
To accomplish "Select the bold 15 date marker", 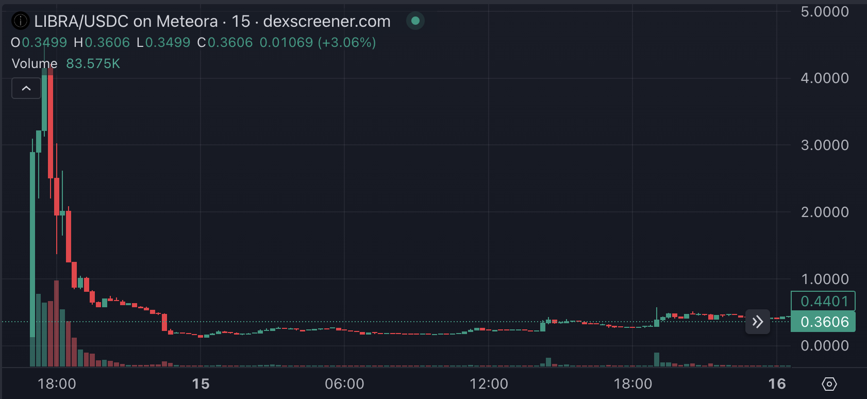I will click(x=201, y=384).
